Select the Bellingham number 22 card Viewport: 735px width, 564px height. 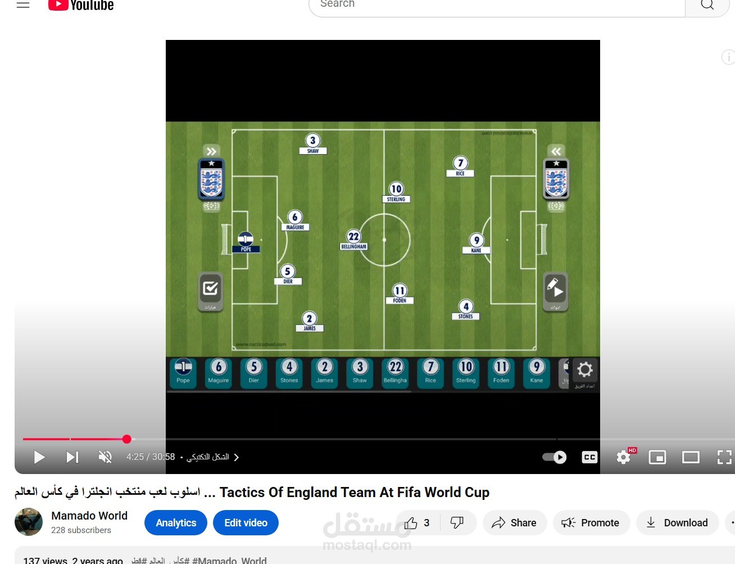tap(396, 372)
